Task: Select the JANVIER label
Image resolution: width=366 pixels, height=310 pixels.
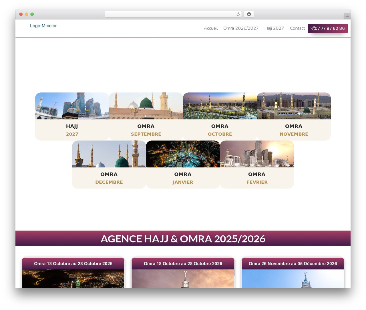Action: pos(183,182)
